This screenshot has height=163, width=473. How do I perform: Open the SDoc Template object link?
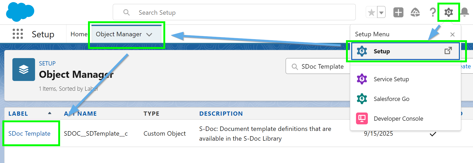point(29,134)
